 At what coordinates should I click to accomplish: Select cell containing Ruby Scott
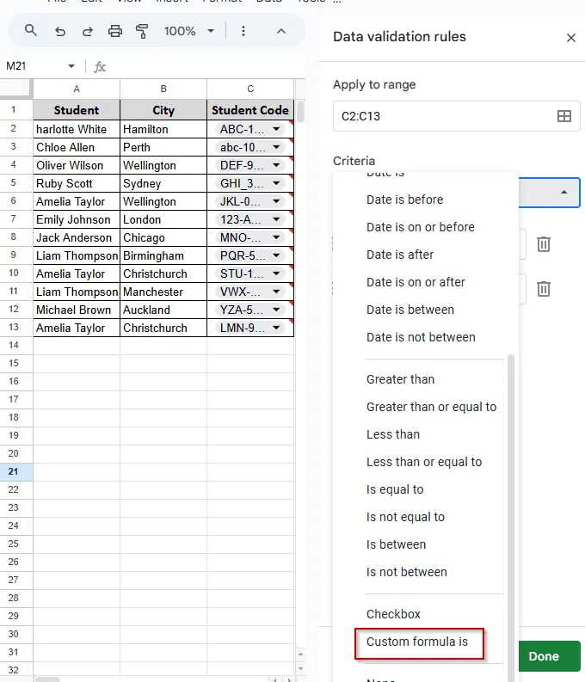pos(77,183)
